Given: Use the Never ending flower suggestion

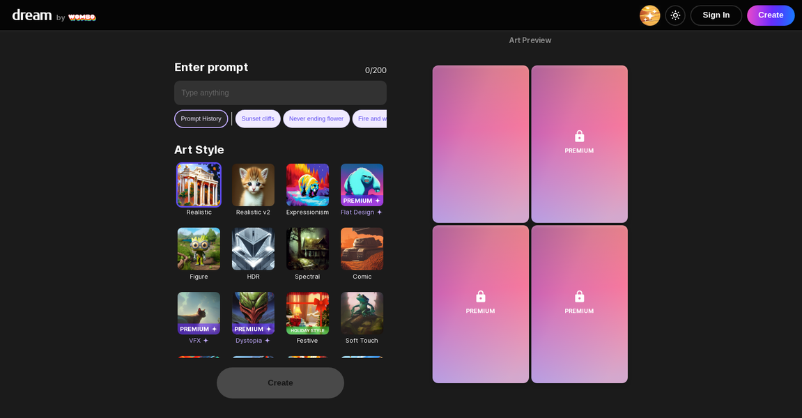Looking at the screenshot, I should coord(316,119).
